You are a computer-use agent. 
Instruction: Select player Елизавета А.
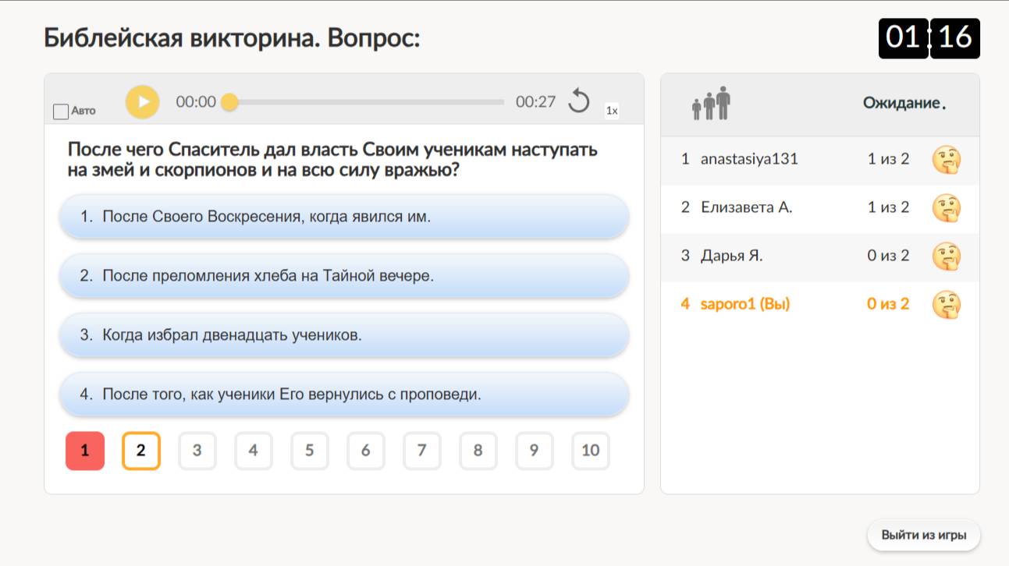[x=820, y=208]
